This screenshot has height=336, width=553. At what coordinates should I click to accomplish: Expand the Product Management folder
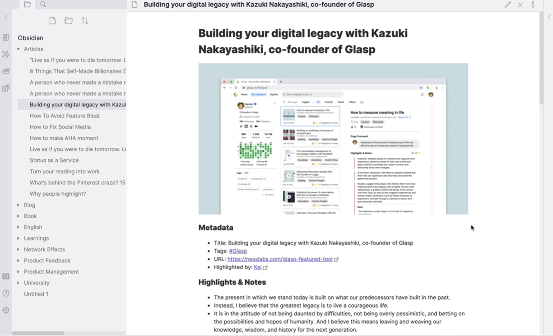click(x=19, y=272)
